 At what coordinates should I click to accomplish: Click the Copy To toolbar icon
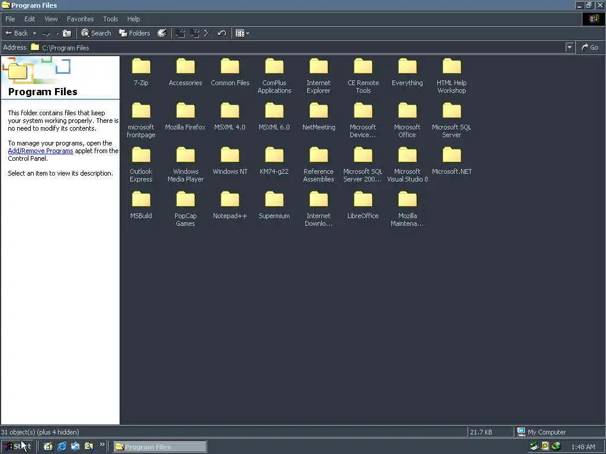pos(194,33)
